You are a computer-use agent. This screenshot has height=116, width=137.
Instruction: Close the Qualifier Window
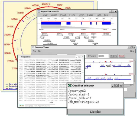coord(121,85)
